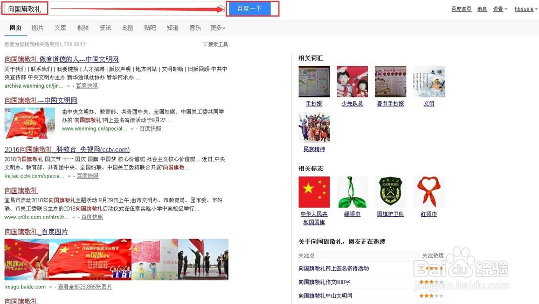Image resolution: width=539 pixels, height=304 pixels.
Task: Click the 文明 related thumbnail
Action: coord(429,81)
